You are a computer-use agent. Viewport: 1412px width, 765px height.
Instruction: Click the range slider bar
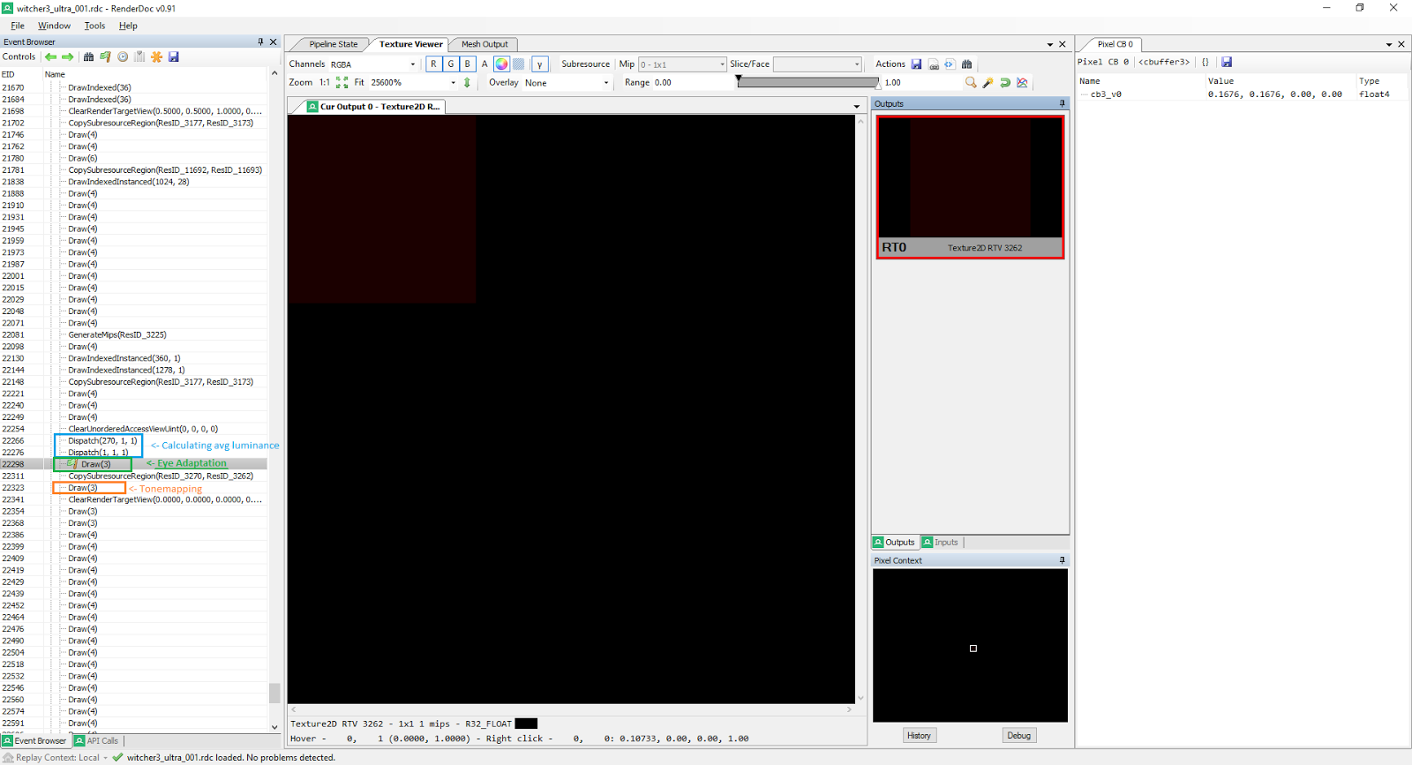(809, 83)
